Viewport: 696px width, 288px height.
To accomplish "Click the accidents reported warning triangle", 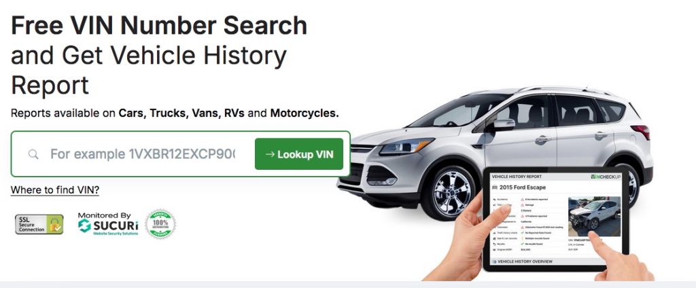I will pos(523,200).
